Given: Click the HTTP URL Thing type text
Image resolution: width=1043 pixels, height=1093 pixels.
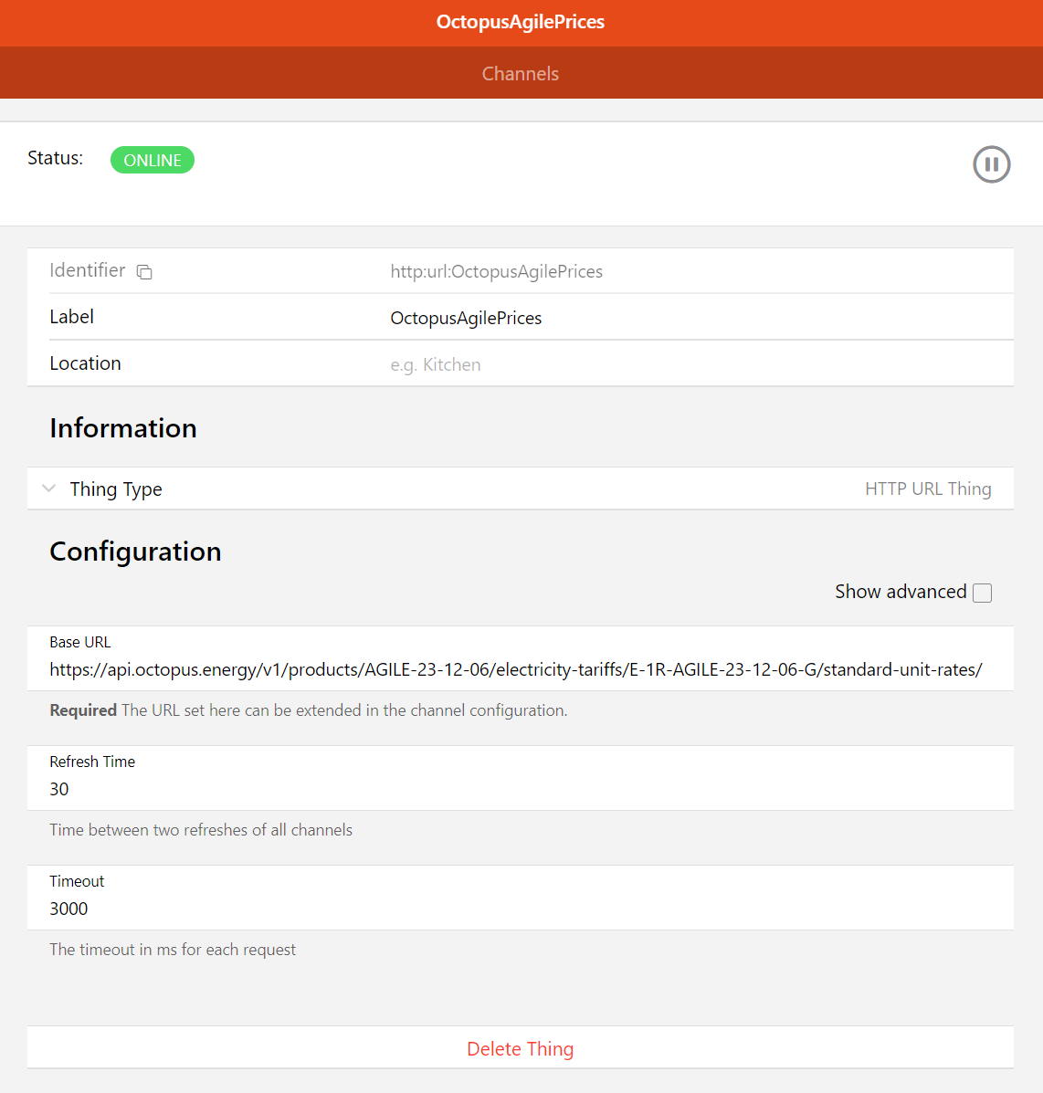Looking at the screenshot, I should click(x=928, y=489).
